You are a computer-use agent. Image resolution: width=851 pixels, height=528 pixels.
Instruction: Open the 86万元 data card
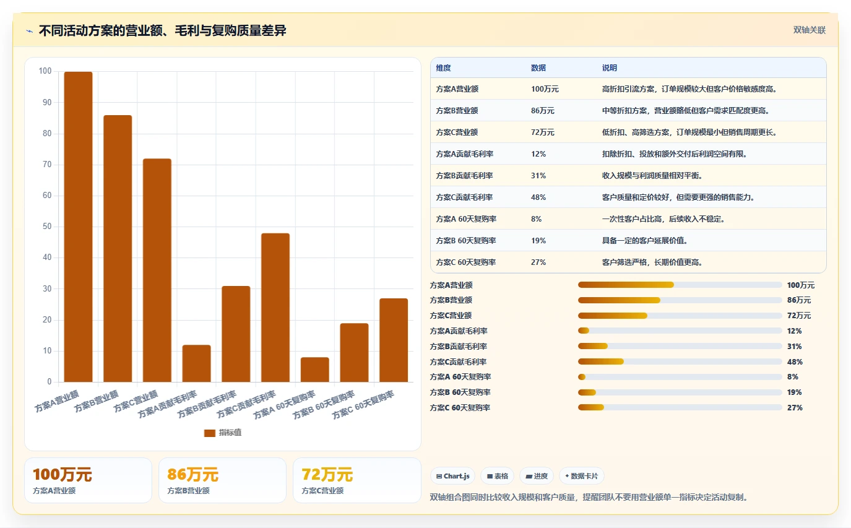coord(222,480)
